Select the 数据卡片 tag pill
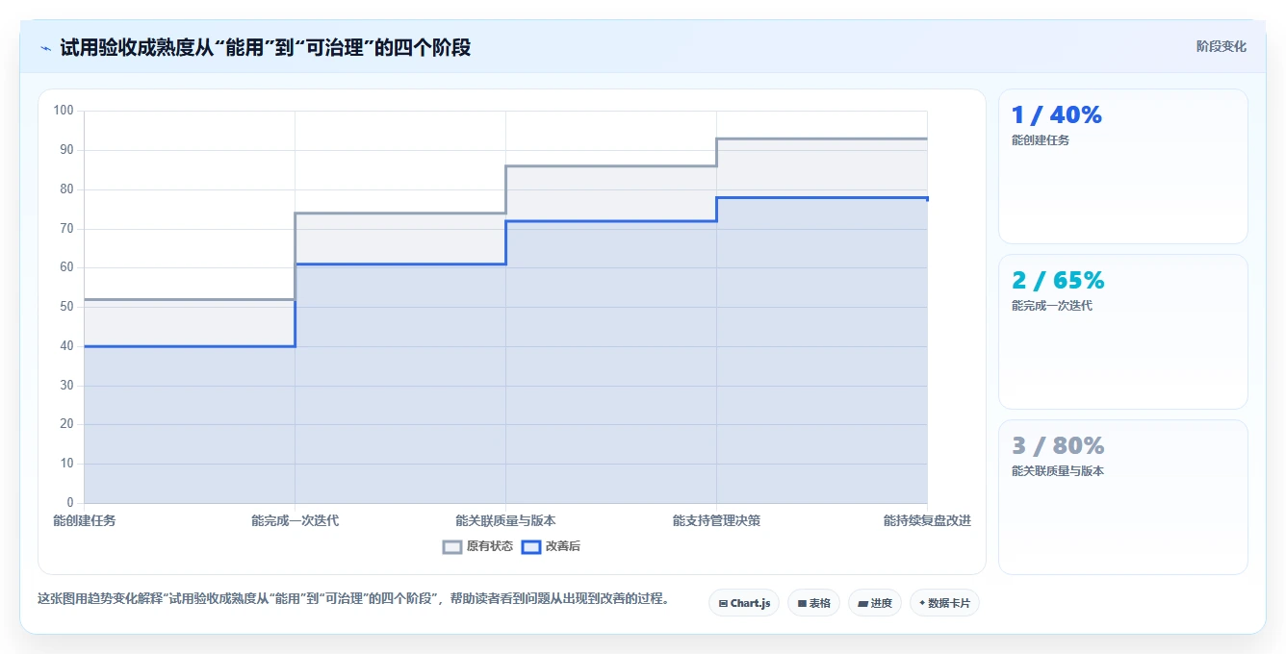 pyautogui.click(x=944, y=603)
